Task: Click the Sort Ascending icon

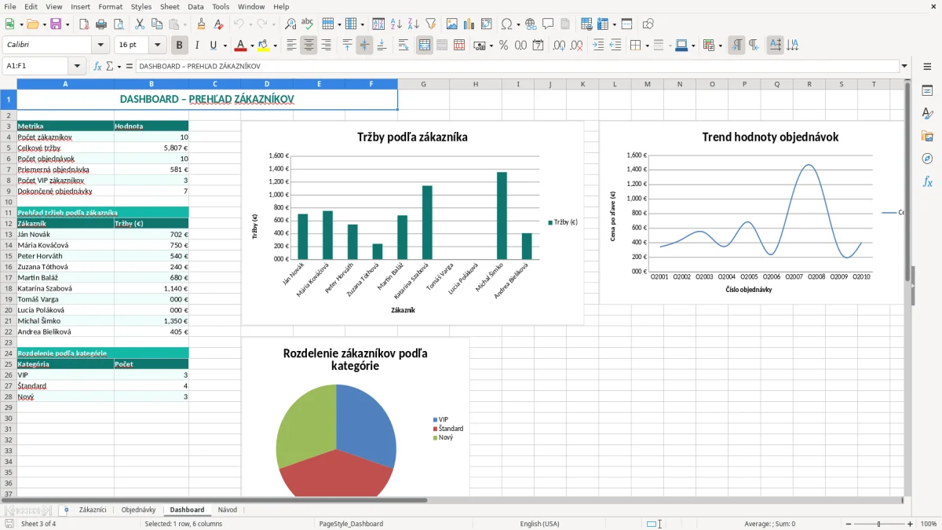Action: [x=396, y=24]
